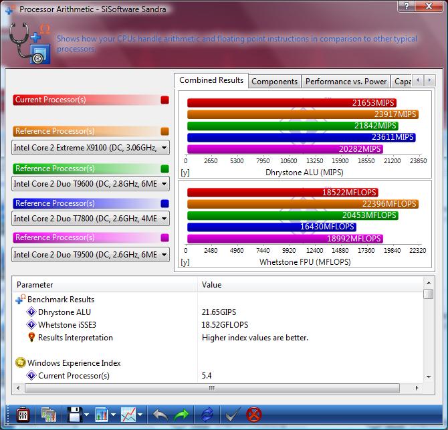Click the floppy disk save icon

tap(74, 415)
